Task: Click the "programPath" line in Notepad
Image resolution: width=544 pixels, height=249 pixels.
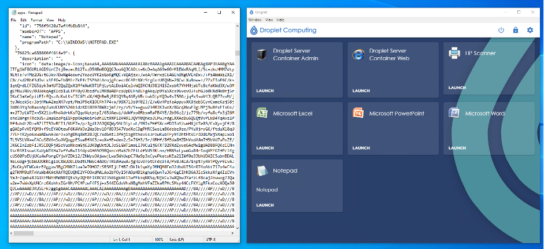Action: click(69, 42)
